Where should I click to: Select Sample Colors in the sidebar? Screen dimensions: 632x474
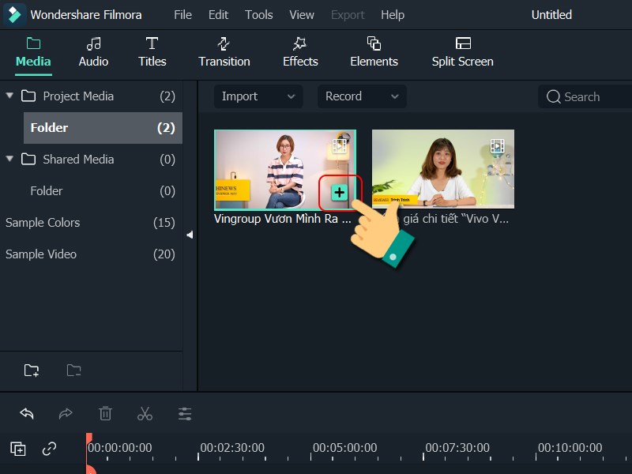click(43, 223)
